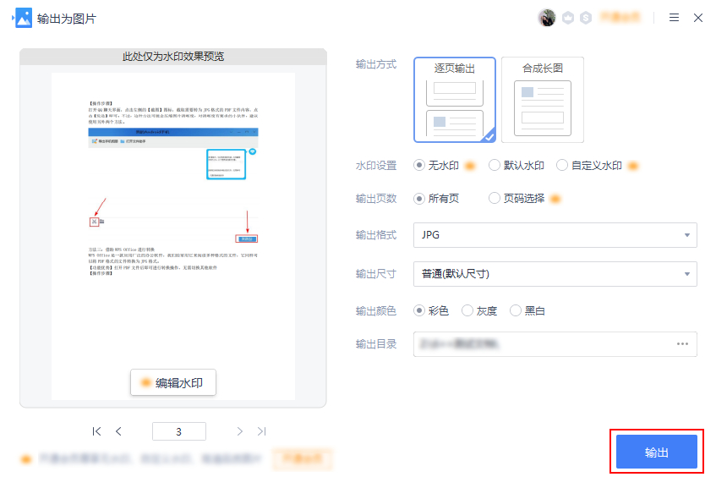Open the hamburger menu icon
Viewport: 716px width, 477px height.
click(x=674, y=18)
